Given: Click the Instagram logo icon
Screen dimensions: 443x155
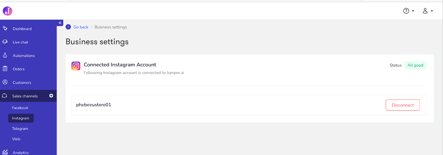Looking at the screenshot, I should click(76, 66).
